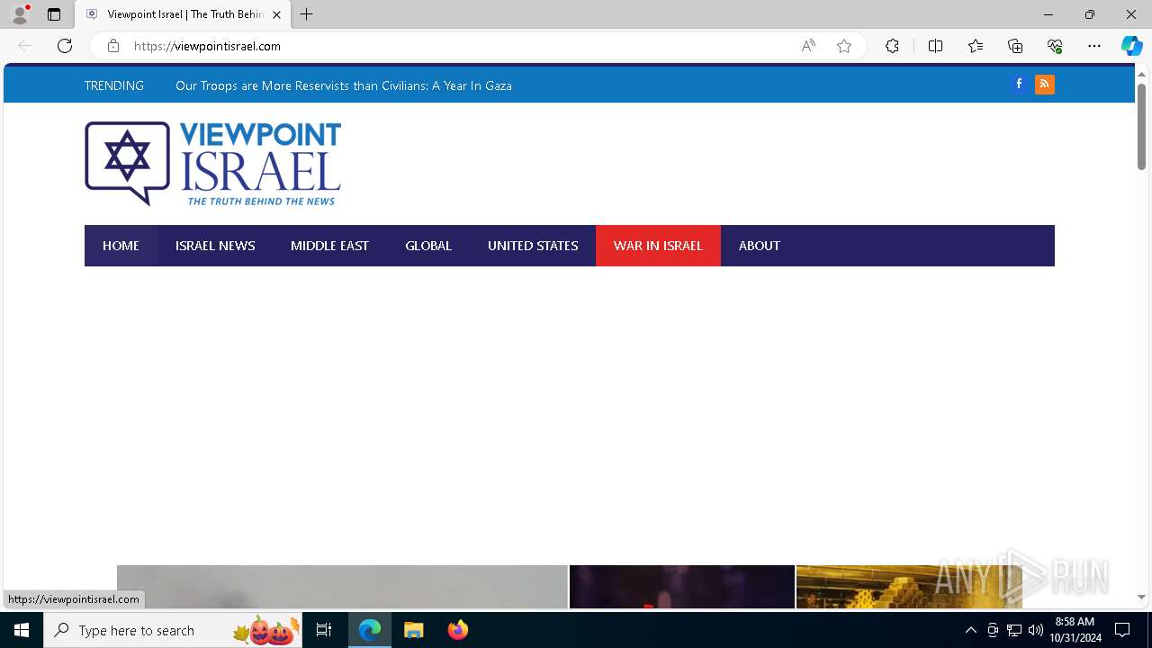
Task: Open the large left article thumbnail
Action: click(x=342, y=587)
